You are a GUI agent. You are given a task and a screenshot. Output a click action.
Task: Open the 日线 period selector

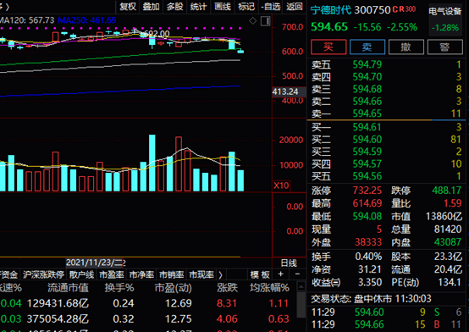coord(289,263)
